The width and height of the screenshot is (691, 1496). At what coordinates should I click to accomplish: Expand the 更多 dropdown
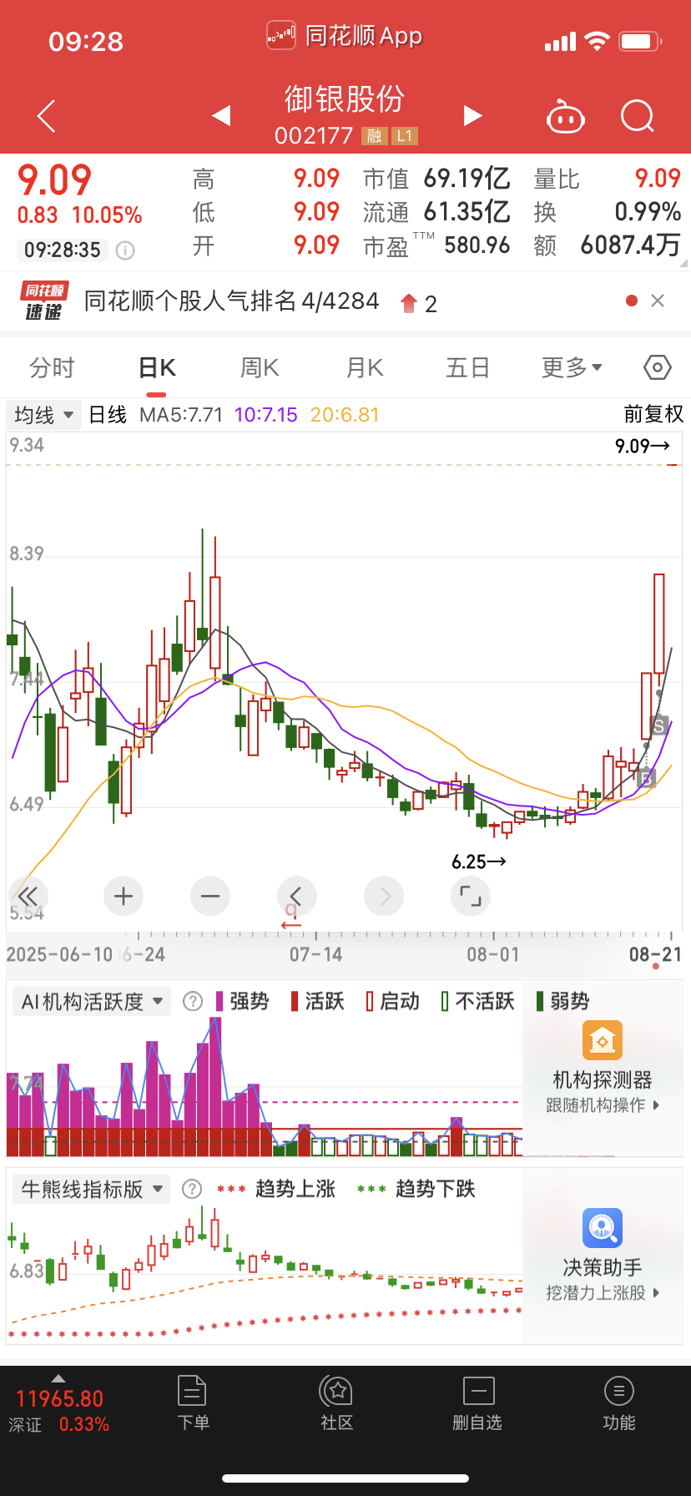(572, 367)
